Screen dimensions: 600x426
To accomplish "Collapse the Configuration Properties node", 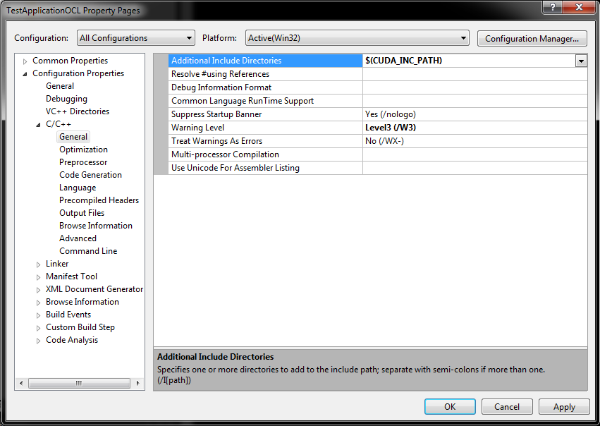I will [x=25, y=73].
